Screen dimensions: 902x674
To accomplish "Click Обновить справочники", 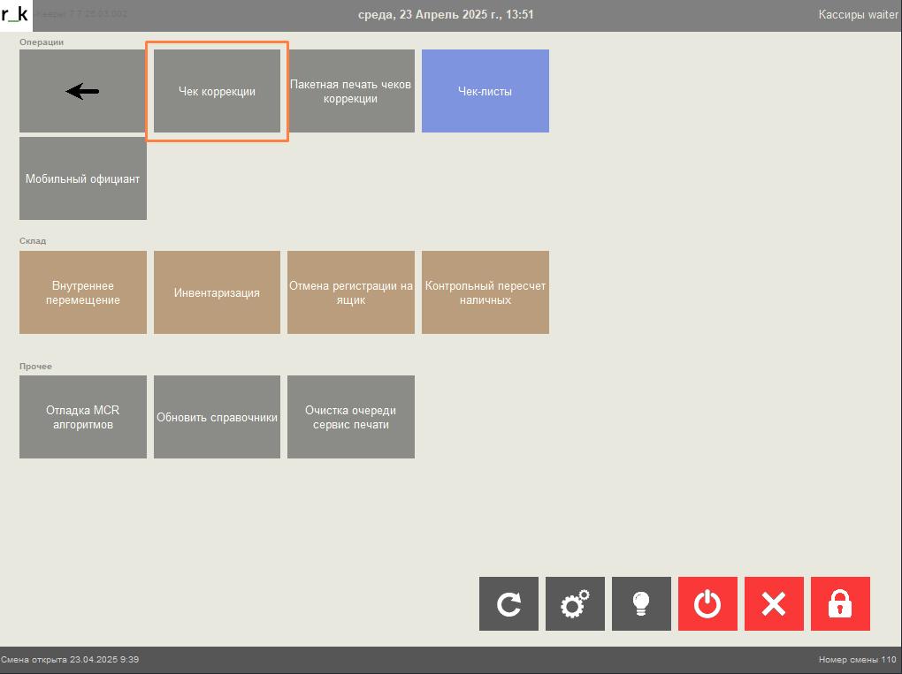I will point(217,417).
